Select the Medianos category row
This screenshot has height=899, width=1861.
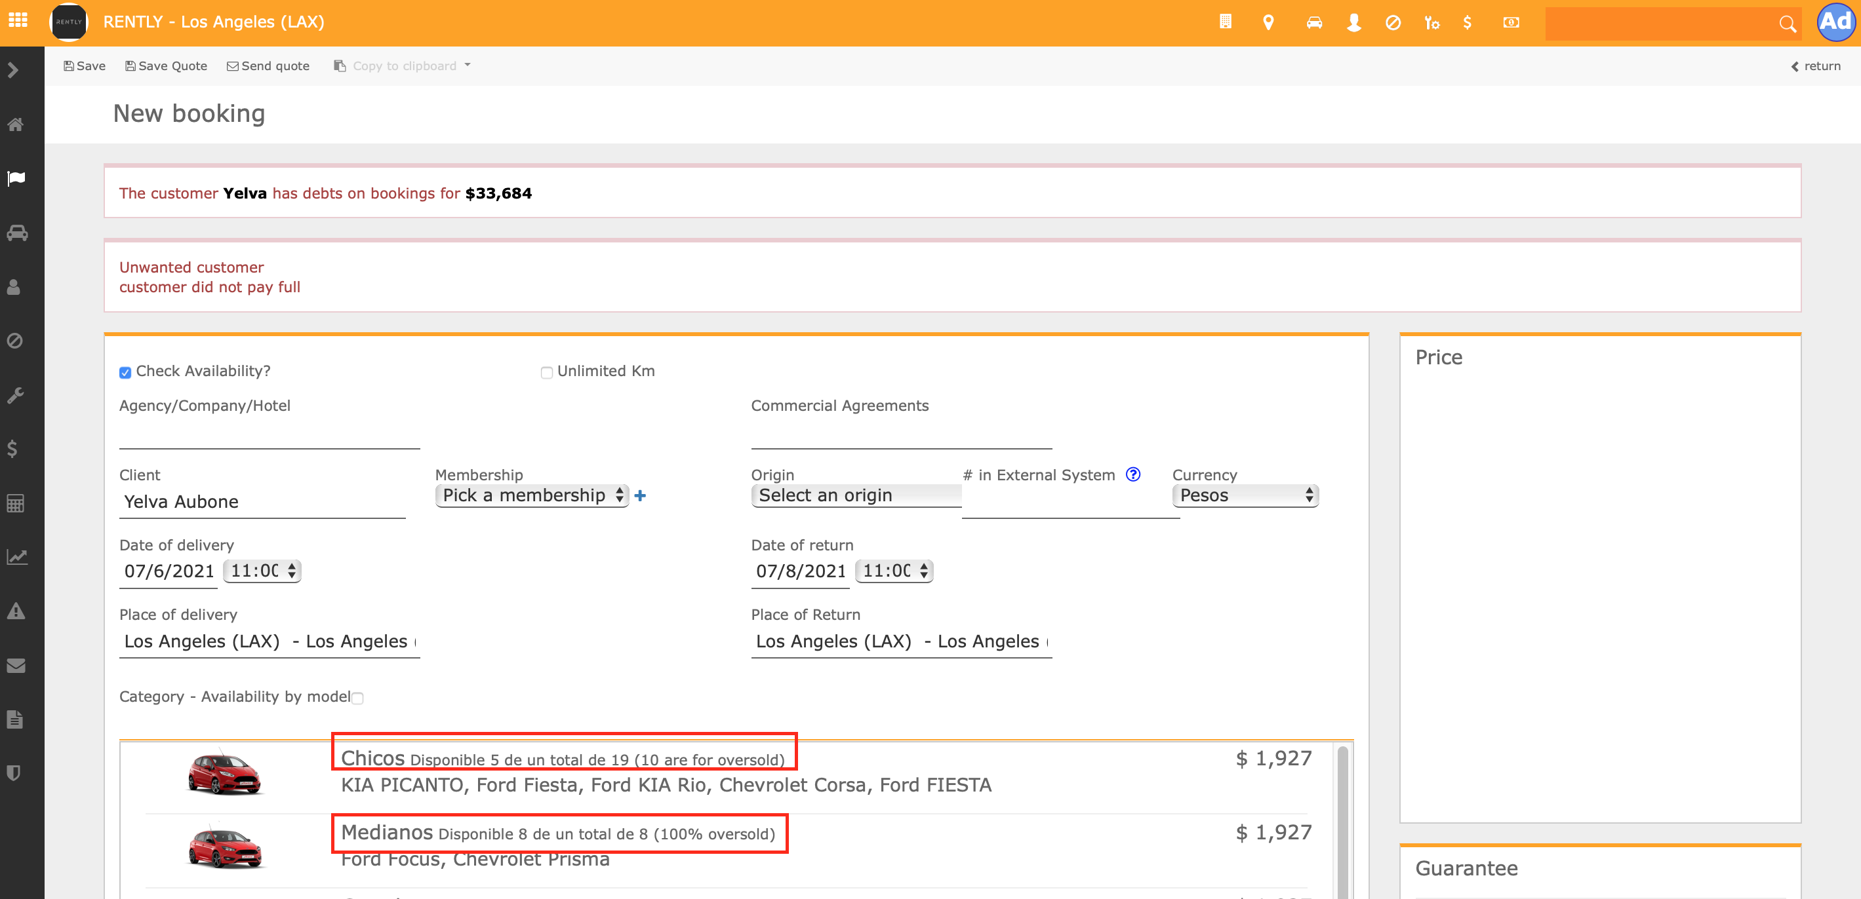[726, 851]
